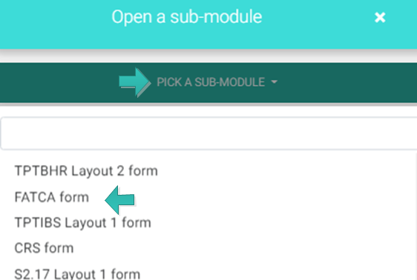Close the Open a sub-module dialog
The image size is (417, 280).
[x=380, y=18]
